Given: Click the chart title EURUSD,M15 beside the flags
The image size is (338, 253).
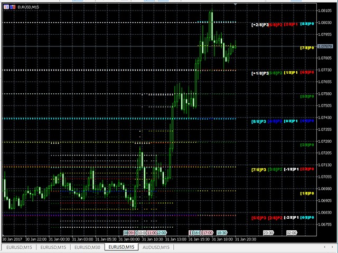Looking at the screenshot, I should point(28,7).
